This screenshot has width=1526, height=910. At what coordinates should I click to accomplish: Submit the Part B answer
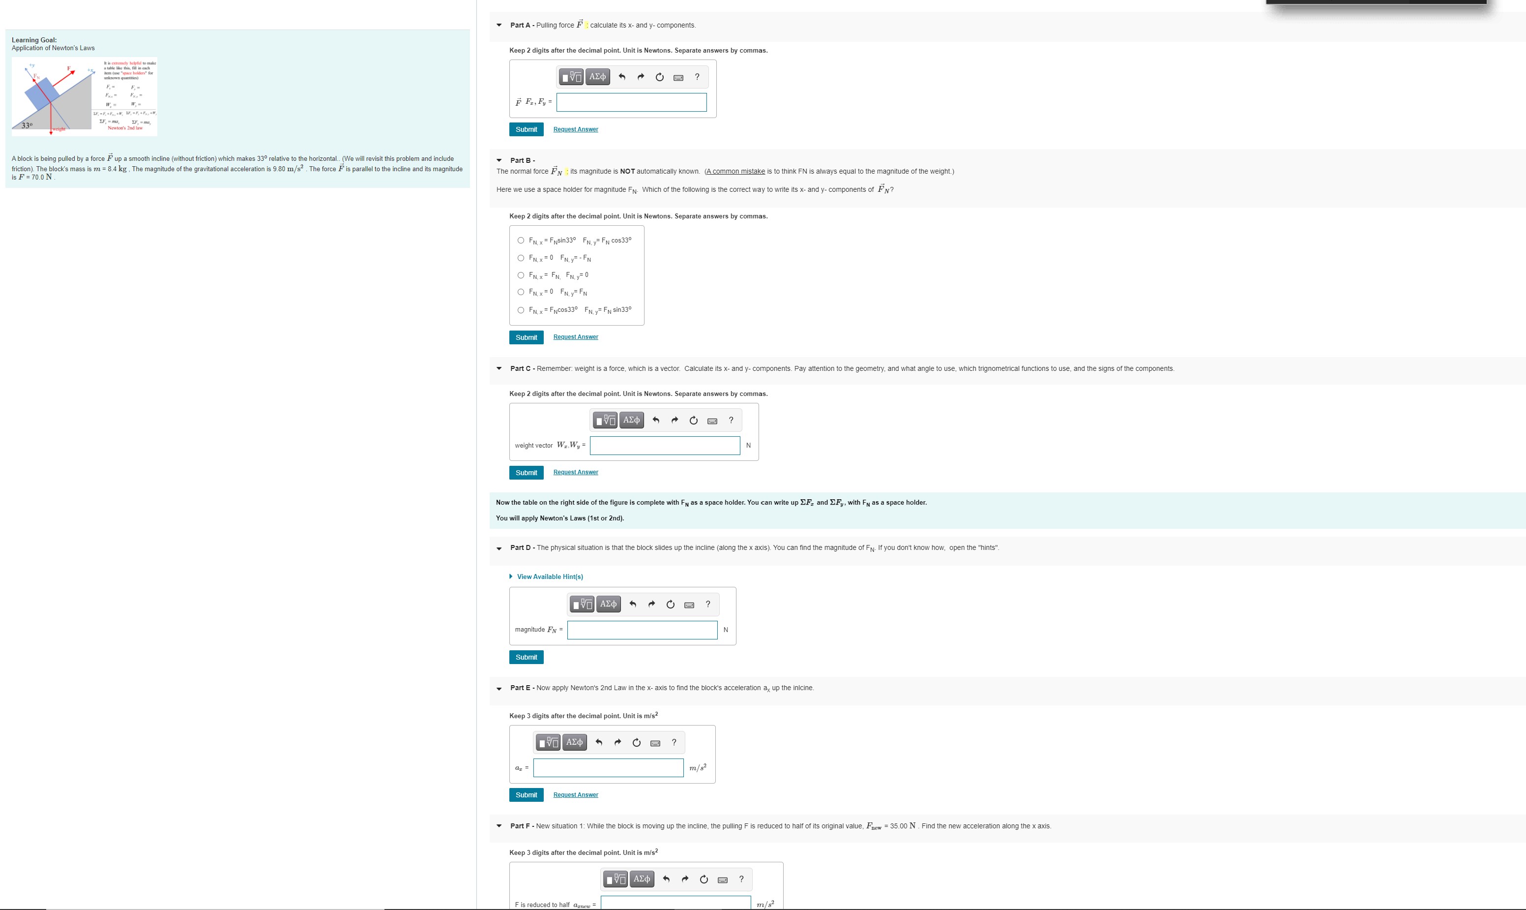(x=526, y=337)
